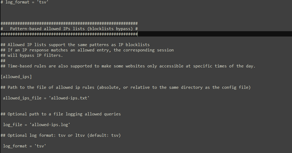Click the 'will bypass IP filters.' comment line
The height and width of the screenshot is (153, 292).
pos(32,55)
